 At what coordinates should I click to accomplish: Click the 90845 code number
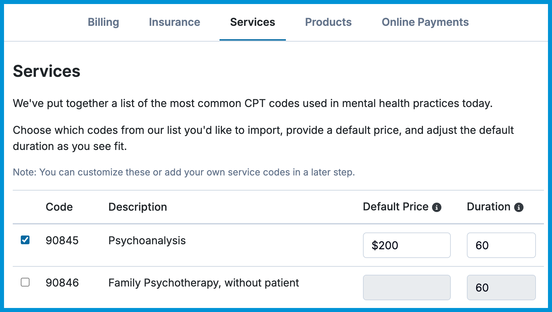point(62,241)
